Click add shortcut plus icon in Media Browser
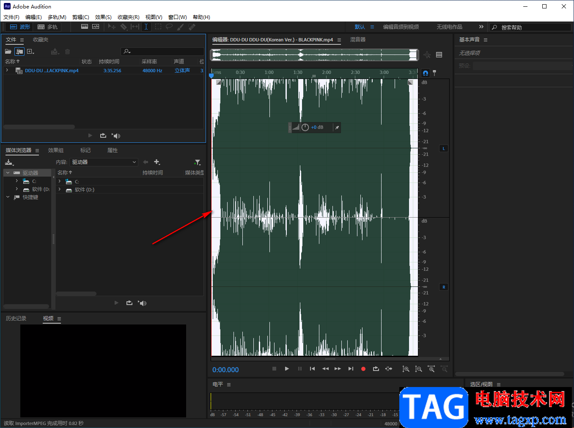 coord(157,162)
